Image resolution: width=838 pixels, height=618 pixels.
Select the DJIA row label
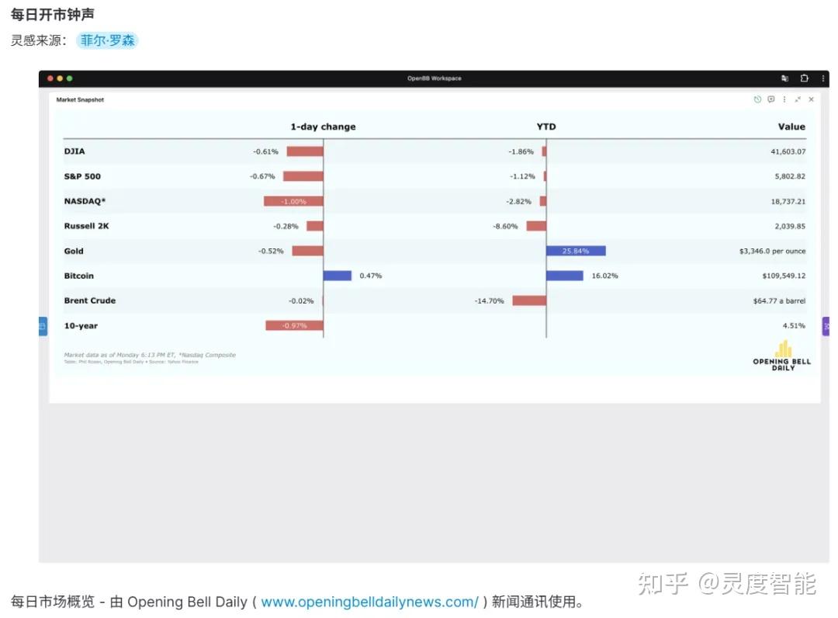74,151
